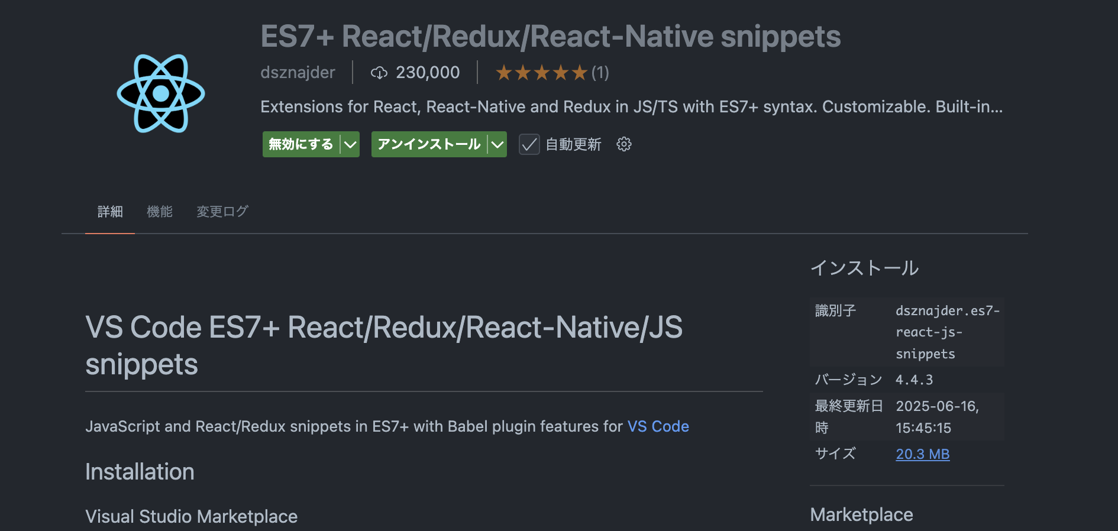Expand the 無効にする dropdown arrow
The height and width of the screenshot is (531, 1118).
point(350,144)
